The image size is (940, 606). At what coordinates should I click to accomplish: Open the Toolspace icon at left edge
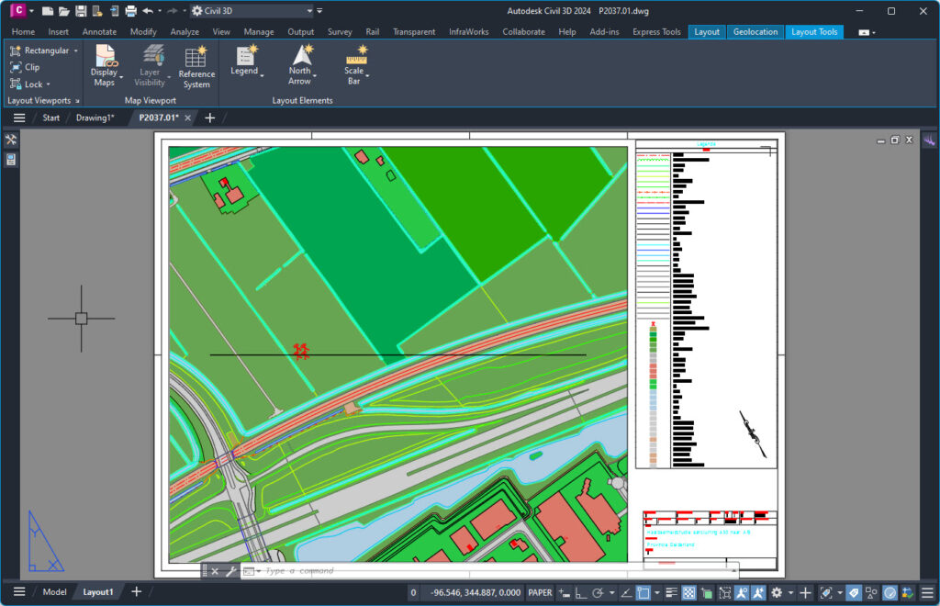click(x=11, y=140)
